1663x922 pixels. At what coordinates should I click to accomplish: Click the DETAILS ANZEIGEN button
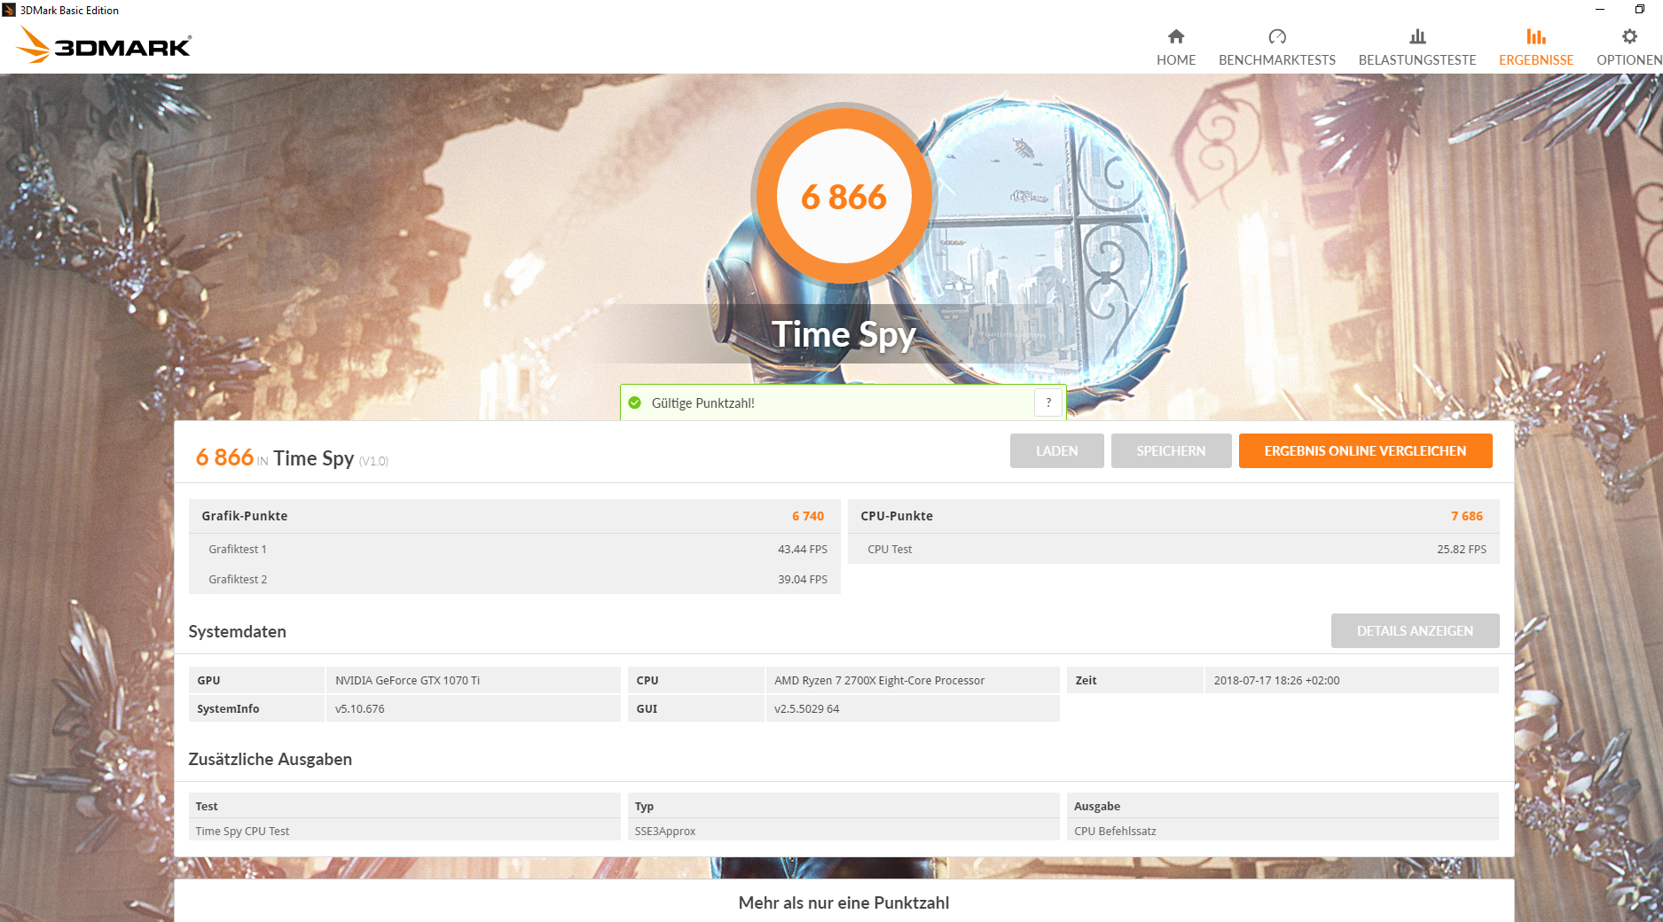(x=1415, y=630)
